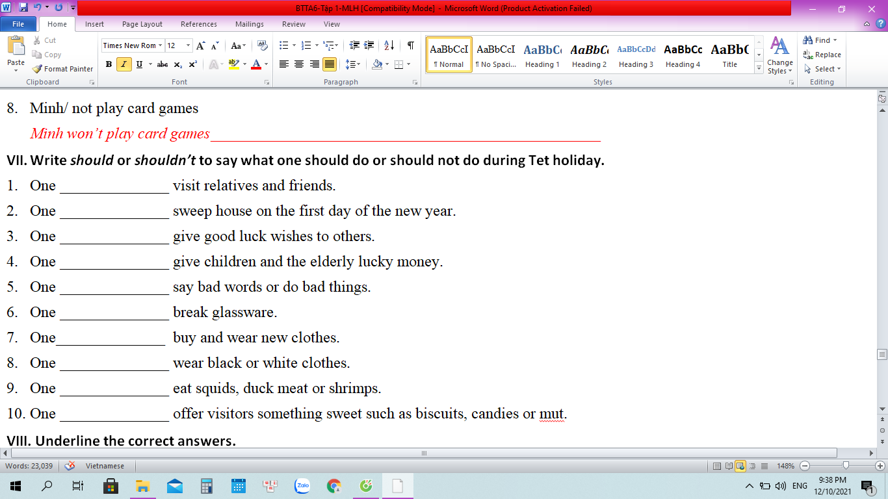Sort selected text alphabetically
The image size is (888, 499).
(389, 45)
